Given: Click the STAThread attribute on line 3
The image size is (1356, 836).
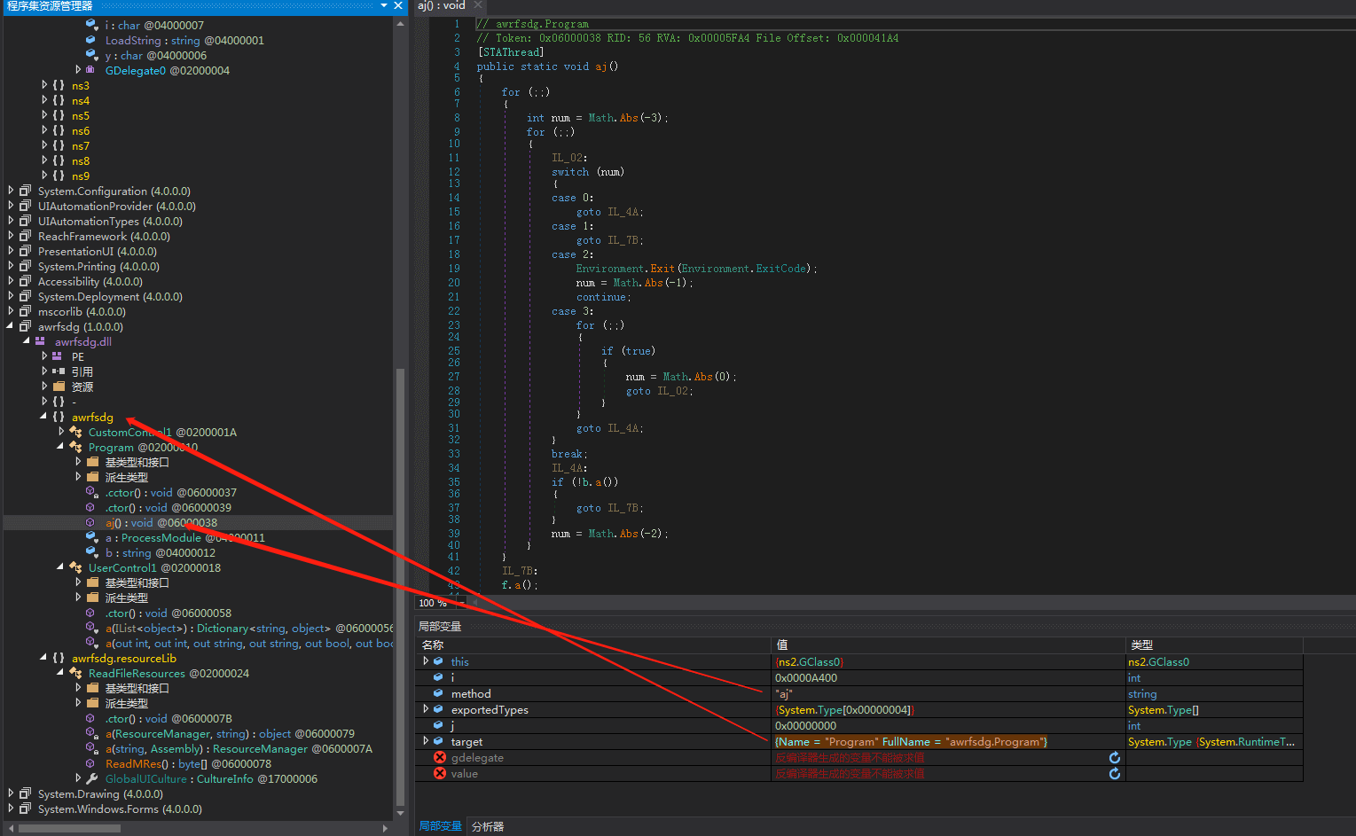Looking at the screenshot, I should click(x=510, y=52).
